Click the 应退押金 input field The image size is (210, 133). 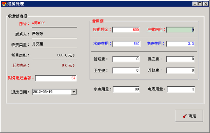tap(126, 30)
